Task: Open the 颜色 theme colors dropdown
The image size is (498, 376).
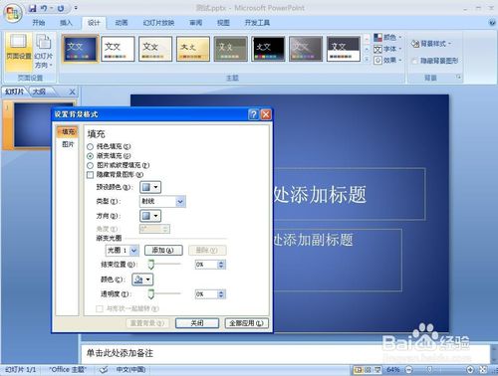Action: point(387,37)
